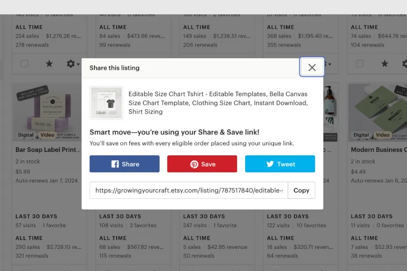Star the listing with 224 sales
This screenshot has width=407, height=271.
click(x=49, y=63)
